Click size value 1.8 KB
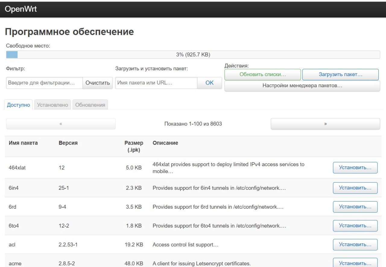386x267 pixels. pyautogui.click(x=134, y=226)
